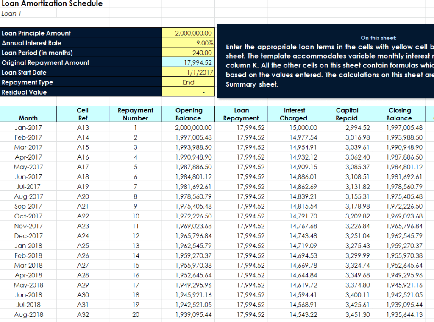Click cell reference A15
Viewport: 434px width, 322px height.
pyautogui.click(x=83, y=147)
